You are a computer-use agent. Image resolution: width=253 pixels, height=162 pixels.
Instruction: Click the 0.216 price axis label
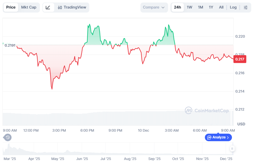(240, 73)
